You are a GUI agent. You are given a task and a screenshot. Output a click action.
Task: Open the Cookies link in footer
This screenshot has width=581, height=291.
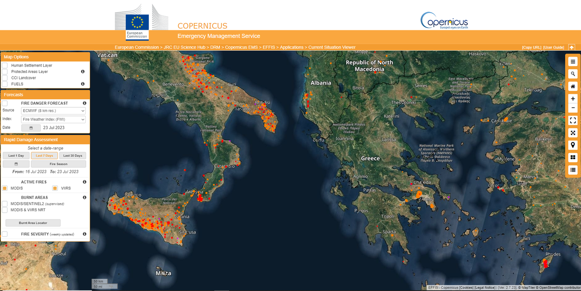click(466, 288)
